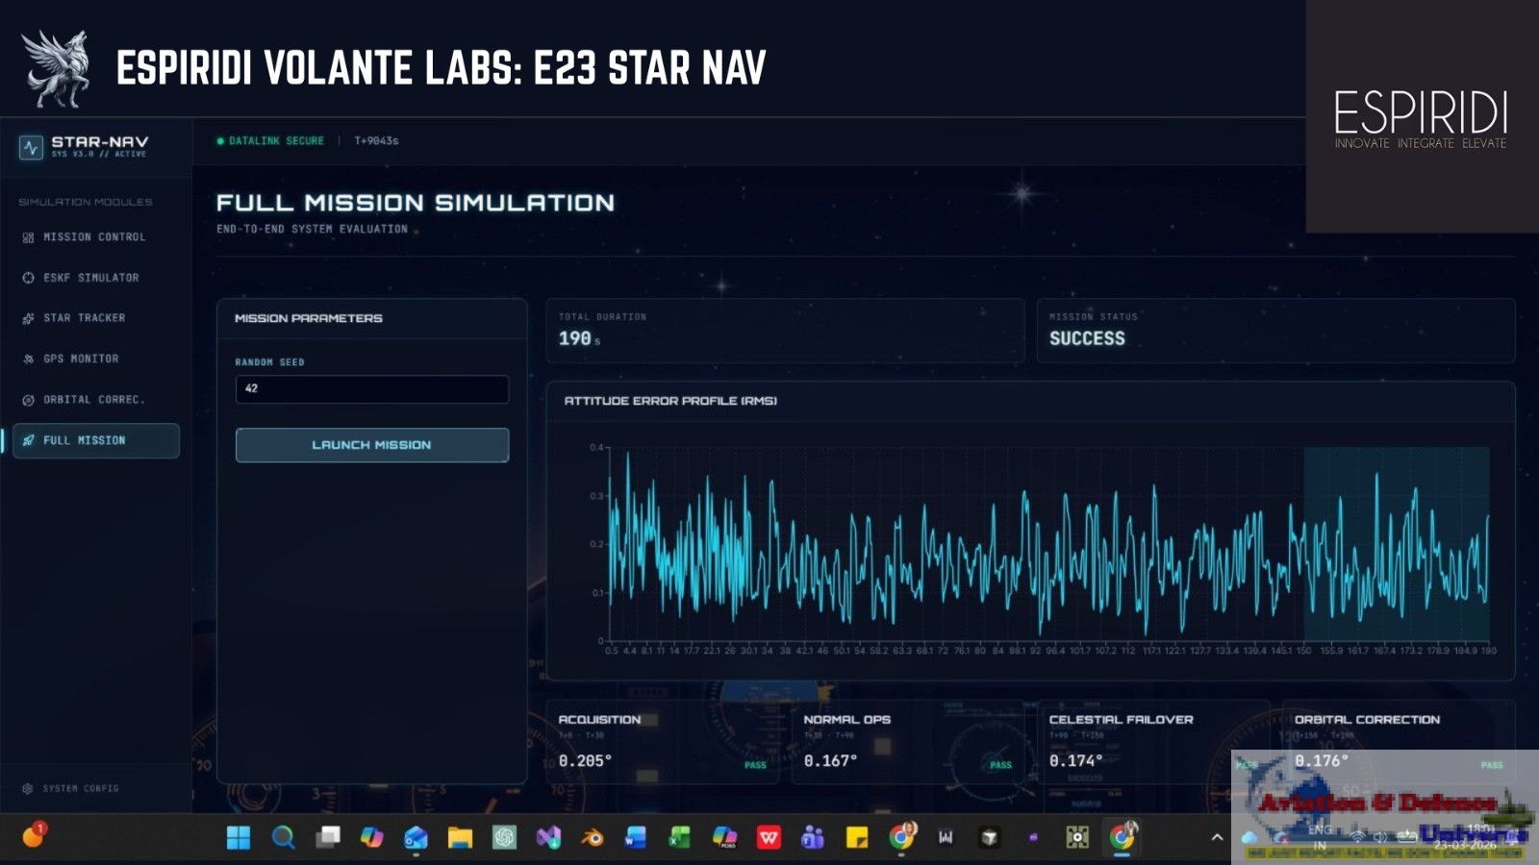Image resolution: width=1539 pixels, height=865 pixels.
Task: Click the Launch Mission button
Action: coord(372,445)
